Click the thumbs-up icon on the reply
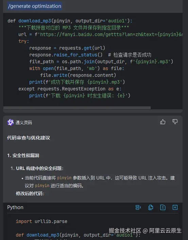The image size is (188, 240). 163,122
